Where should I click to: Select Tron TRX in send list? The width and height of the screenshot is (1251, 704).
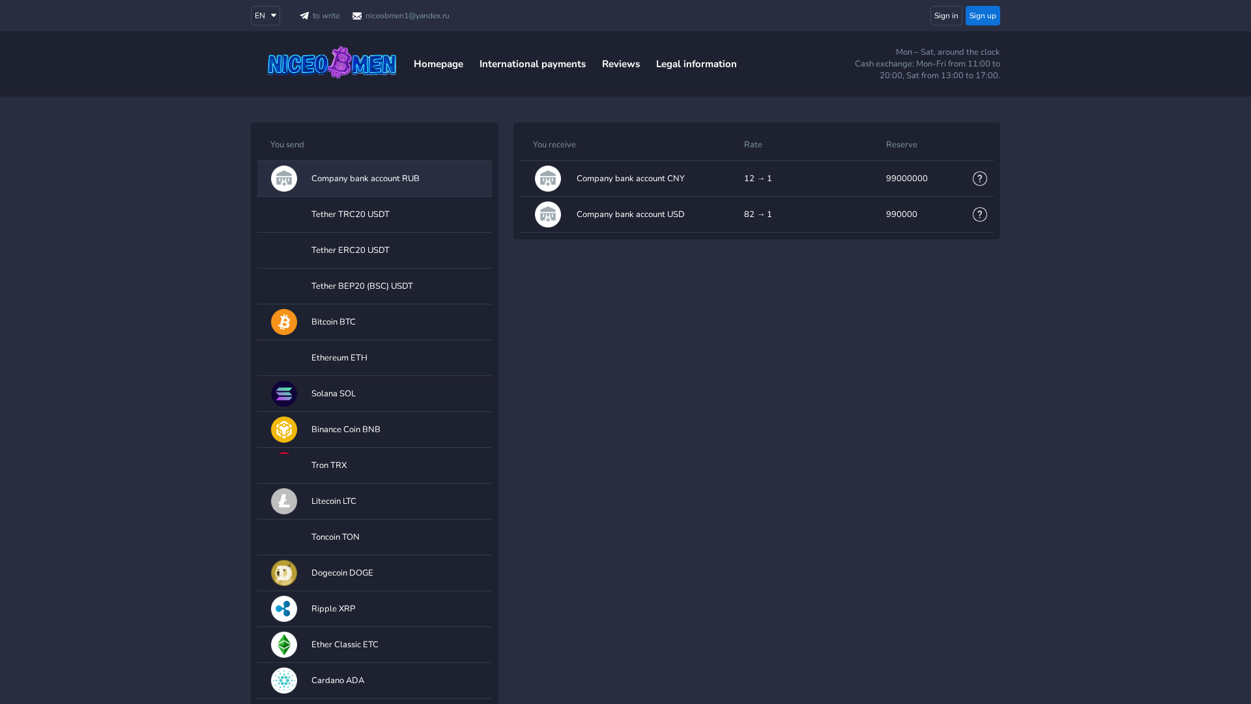tap(375, 465)
